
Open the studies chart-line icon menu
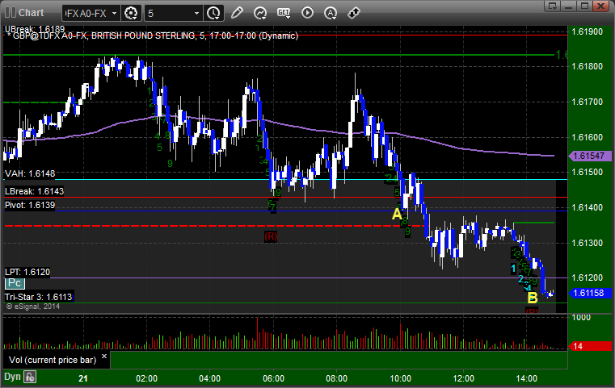tap(260, 13)
